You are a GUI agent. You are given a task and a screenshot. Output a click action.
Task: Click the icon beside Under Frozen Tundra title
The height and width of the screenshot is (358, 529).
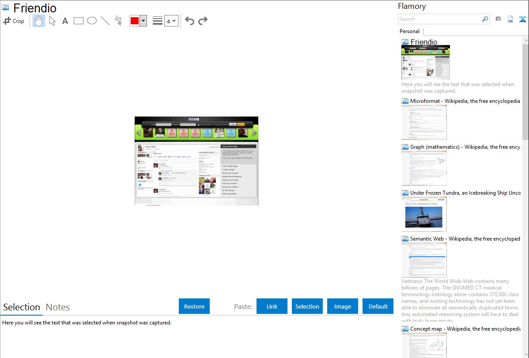pos(405,193)
